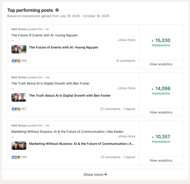190x184 pixels.
Task: Click Show more at the bottom of list
Action: coord(95,175)
